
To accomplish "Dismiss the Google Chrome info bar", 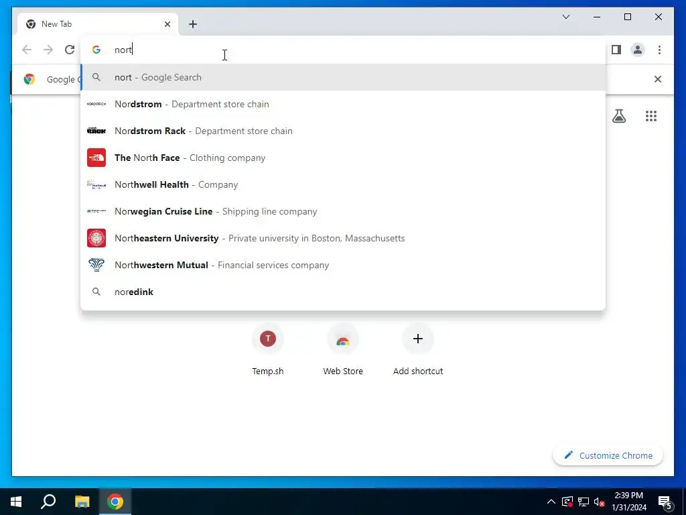I will coord(657,79).
